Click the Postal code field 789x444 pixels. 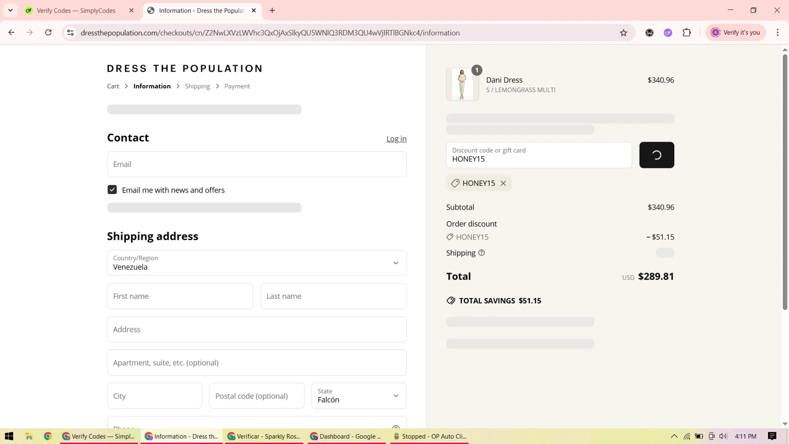pos(257,396)
